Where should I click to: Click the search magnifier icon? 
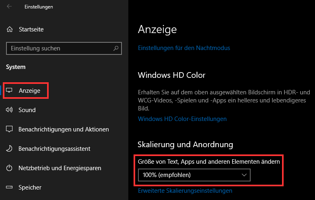click(116, 48)
